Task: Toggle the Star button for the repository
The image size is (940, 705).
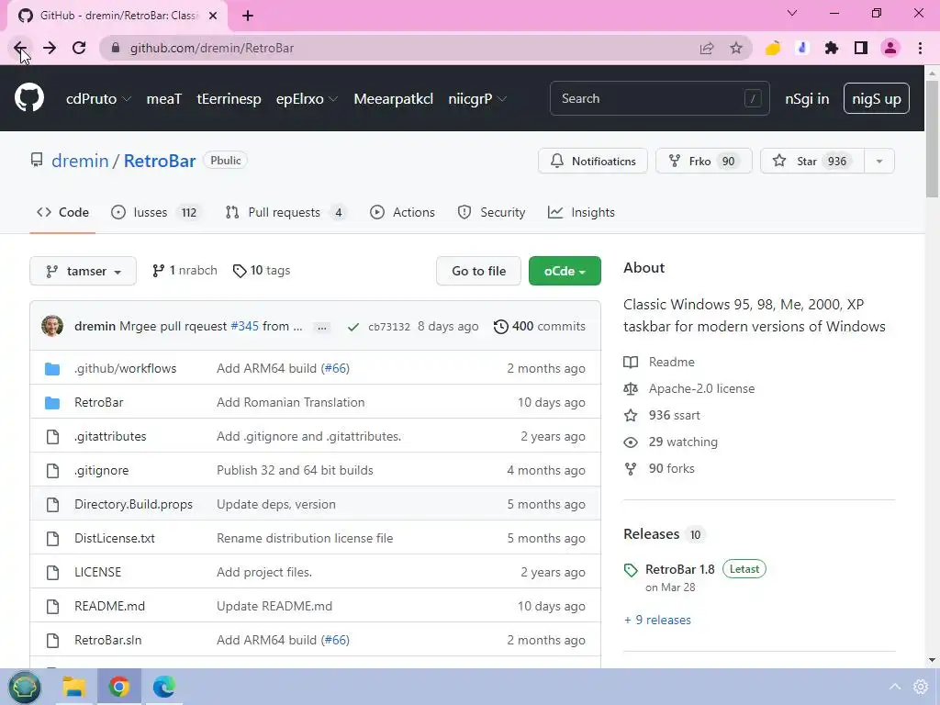Action: (x=811, y=161)
